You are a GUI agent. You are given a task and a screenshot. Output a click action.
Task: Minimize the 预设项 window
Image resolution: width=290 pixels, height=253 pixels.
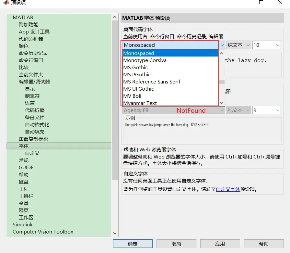pos(242,2)
